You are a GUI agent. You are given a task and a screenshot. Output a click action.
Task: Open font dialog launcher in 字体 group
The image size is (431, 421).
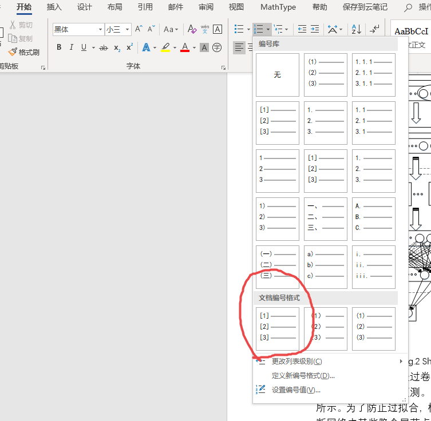[223, 67]
